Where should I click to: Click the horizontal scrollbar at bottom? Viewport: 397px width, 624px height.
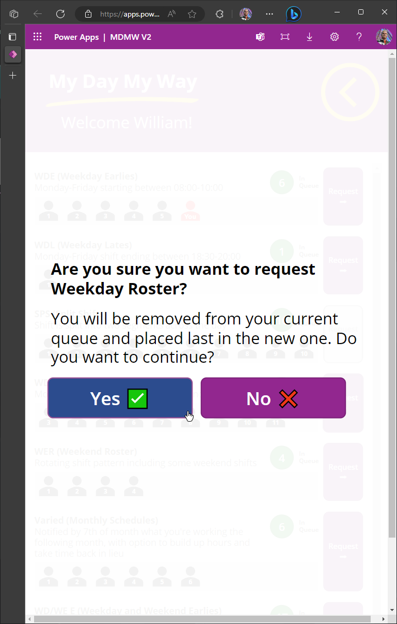click(201, 619)
